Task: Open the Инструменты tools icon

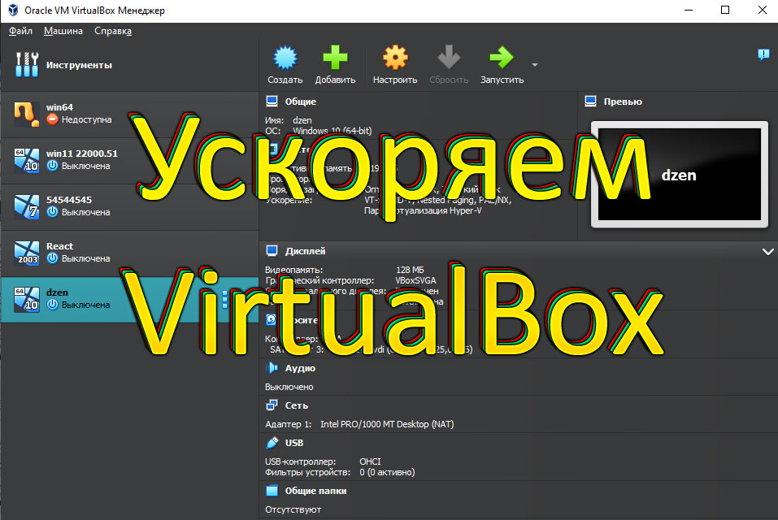Action: tap(27, 65)
